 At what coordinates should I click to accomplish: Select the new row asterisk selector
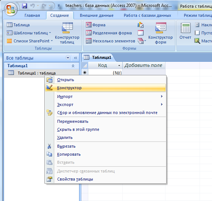coord(85,73)
